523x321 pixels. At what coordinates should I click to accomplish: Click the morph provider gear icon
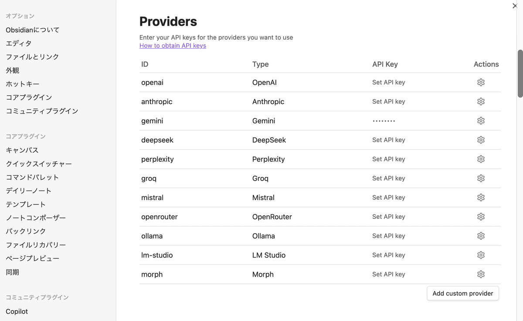click(481, 274)
